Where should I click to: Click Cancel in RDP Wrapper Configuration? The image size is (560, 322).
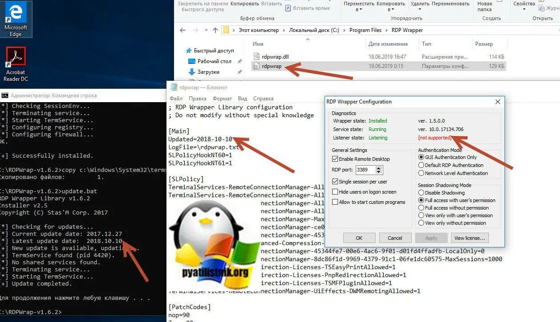(x=395, y=238)
